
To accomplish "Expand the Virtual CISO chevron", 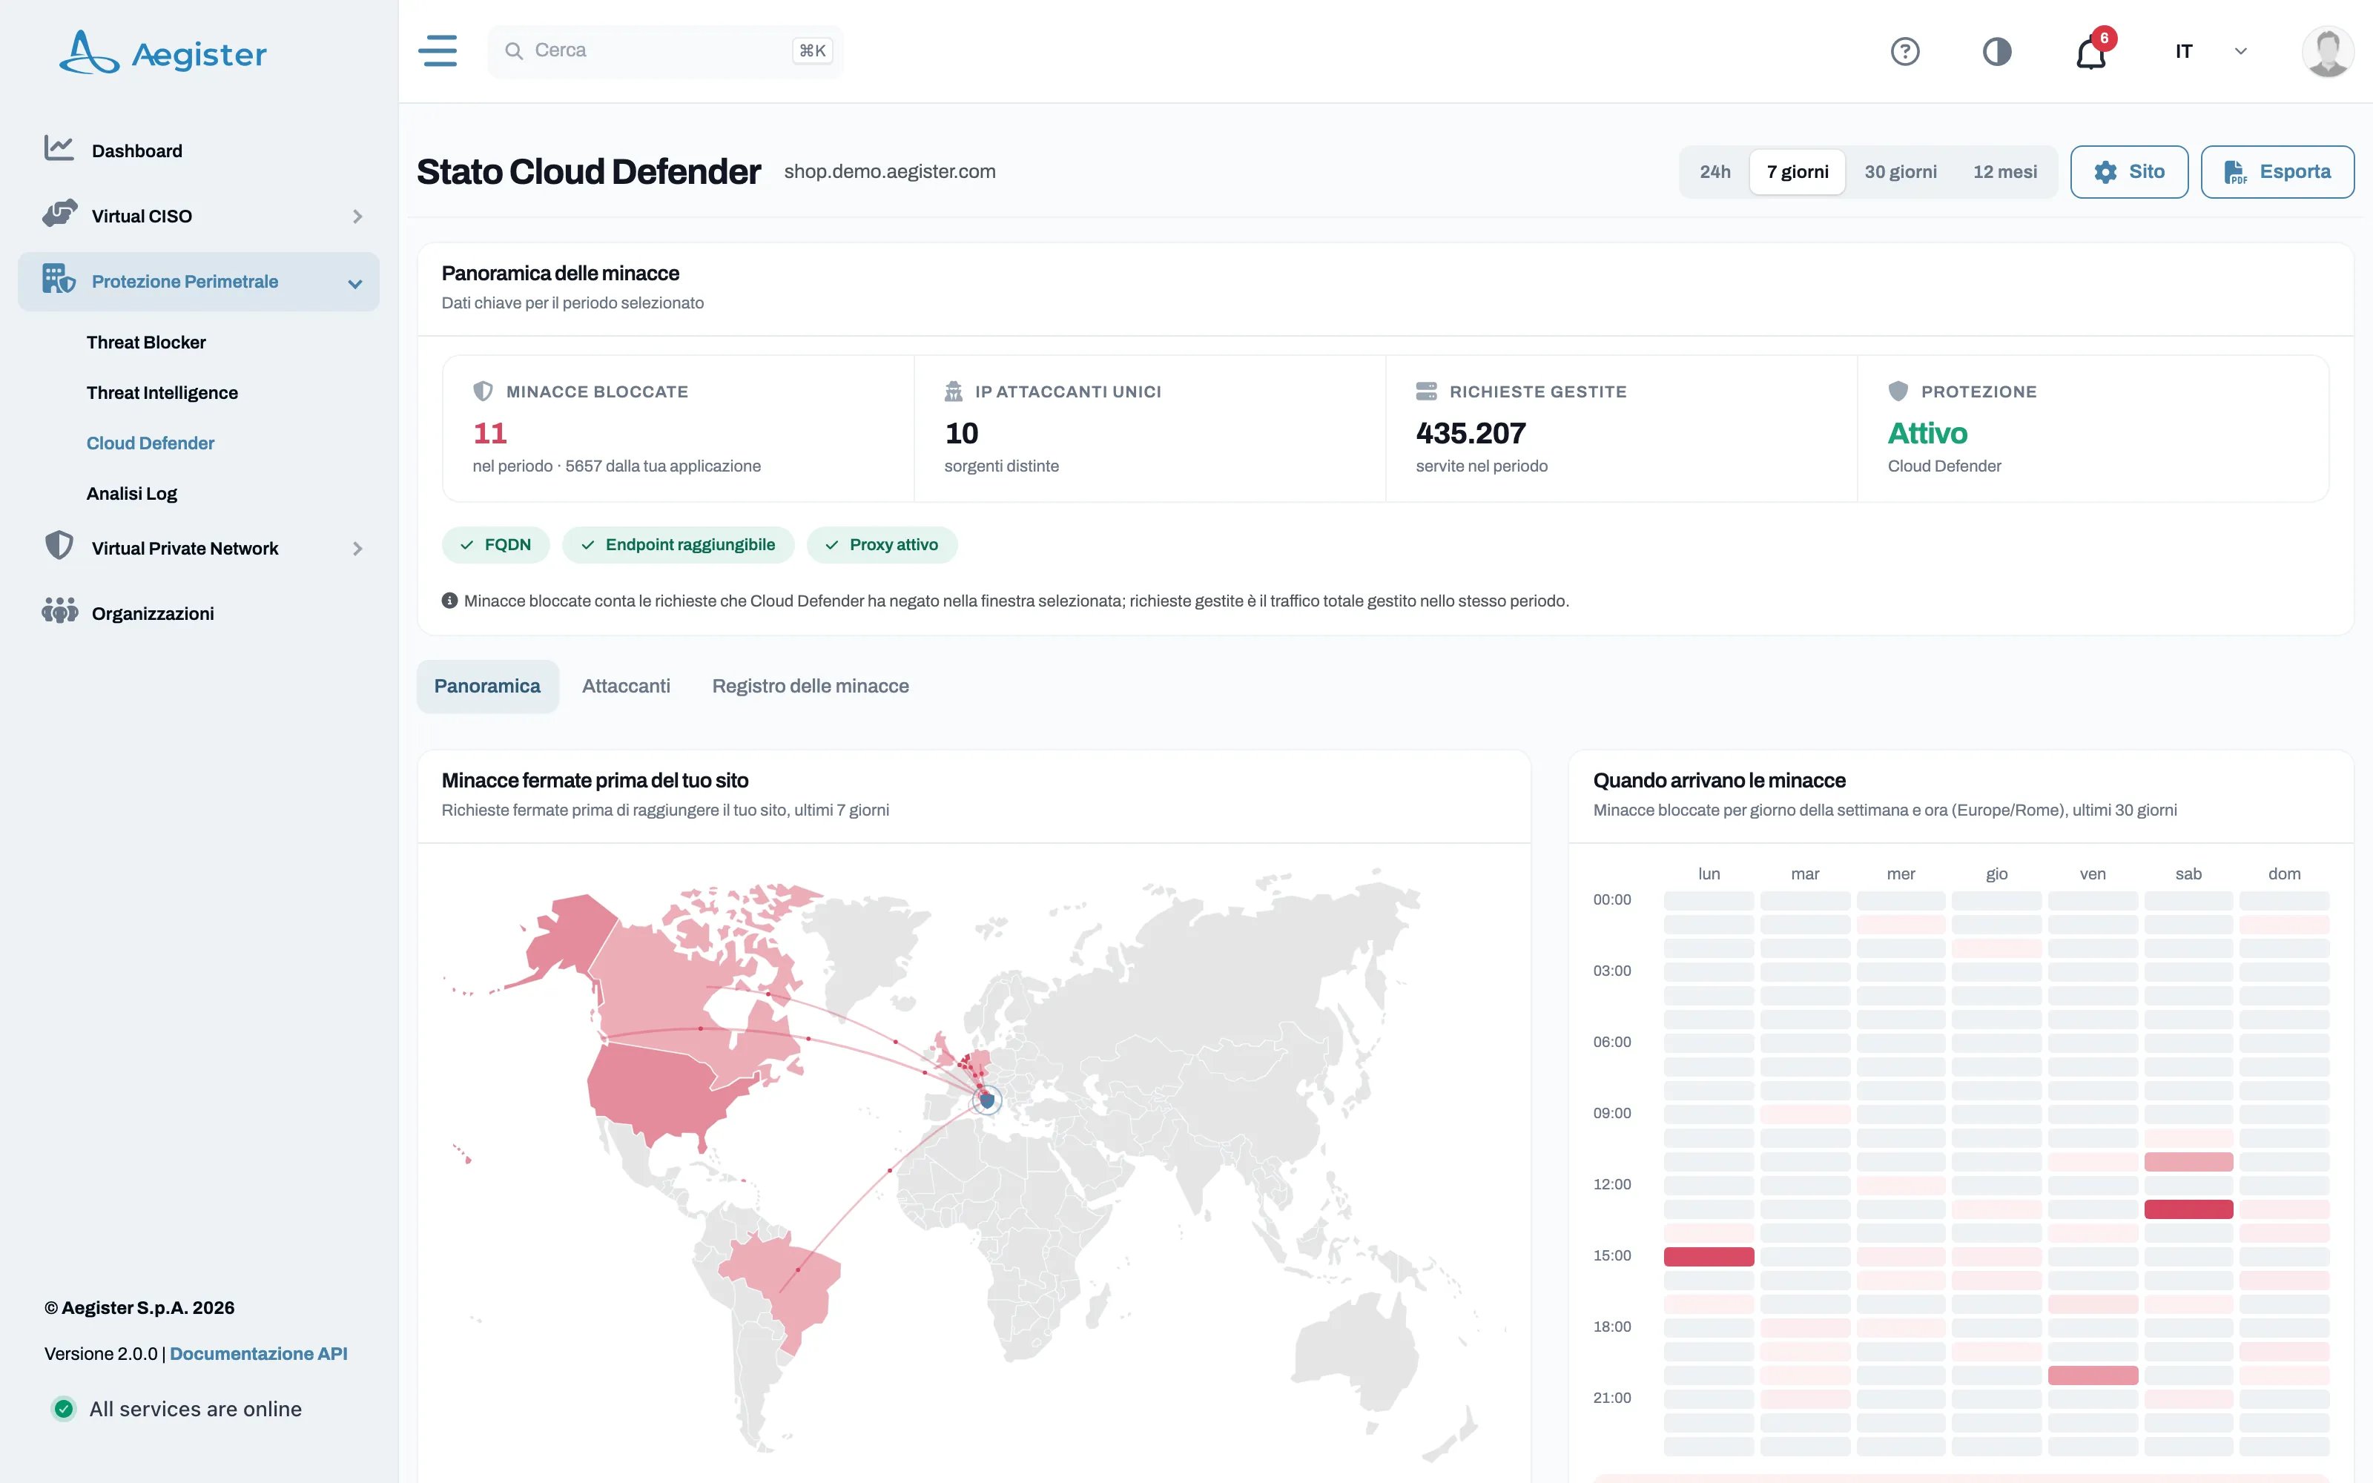I will [x=358, y=216].
